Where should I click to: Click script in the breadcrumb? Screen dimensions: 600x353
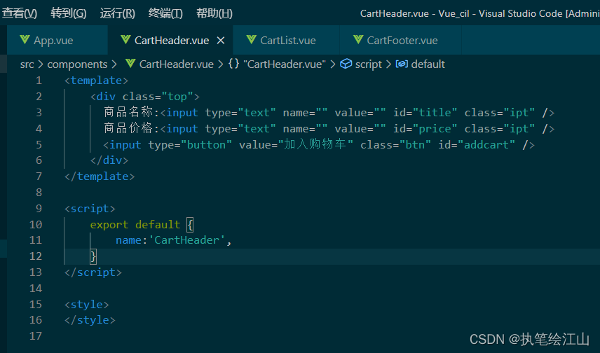(x=369, y=64)
